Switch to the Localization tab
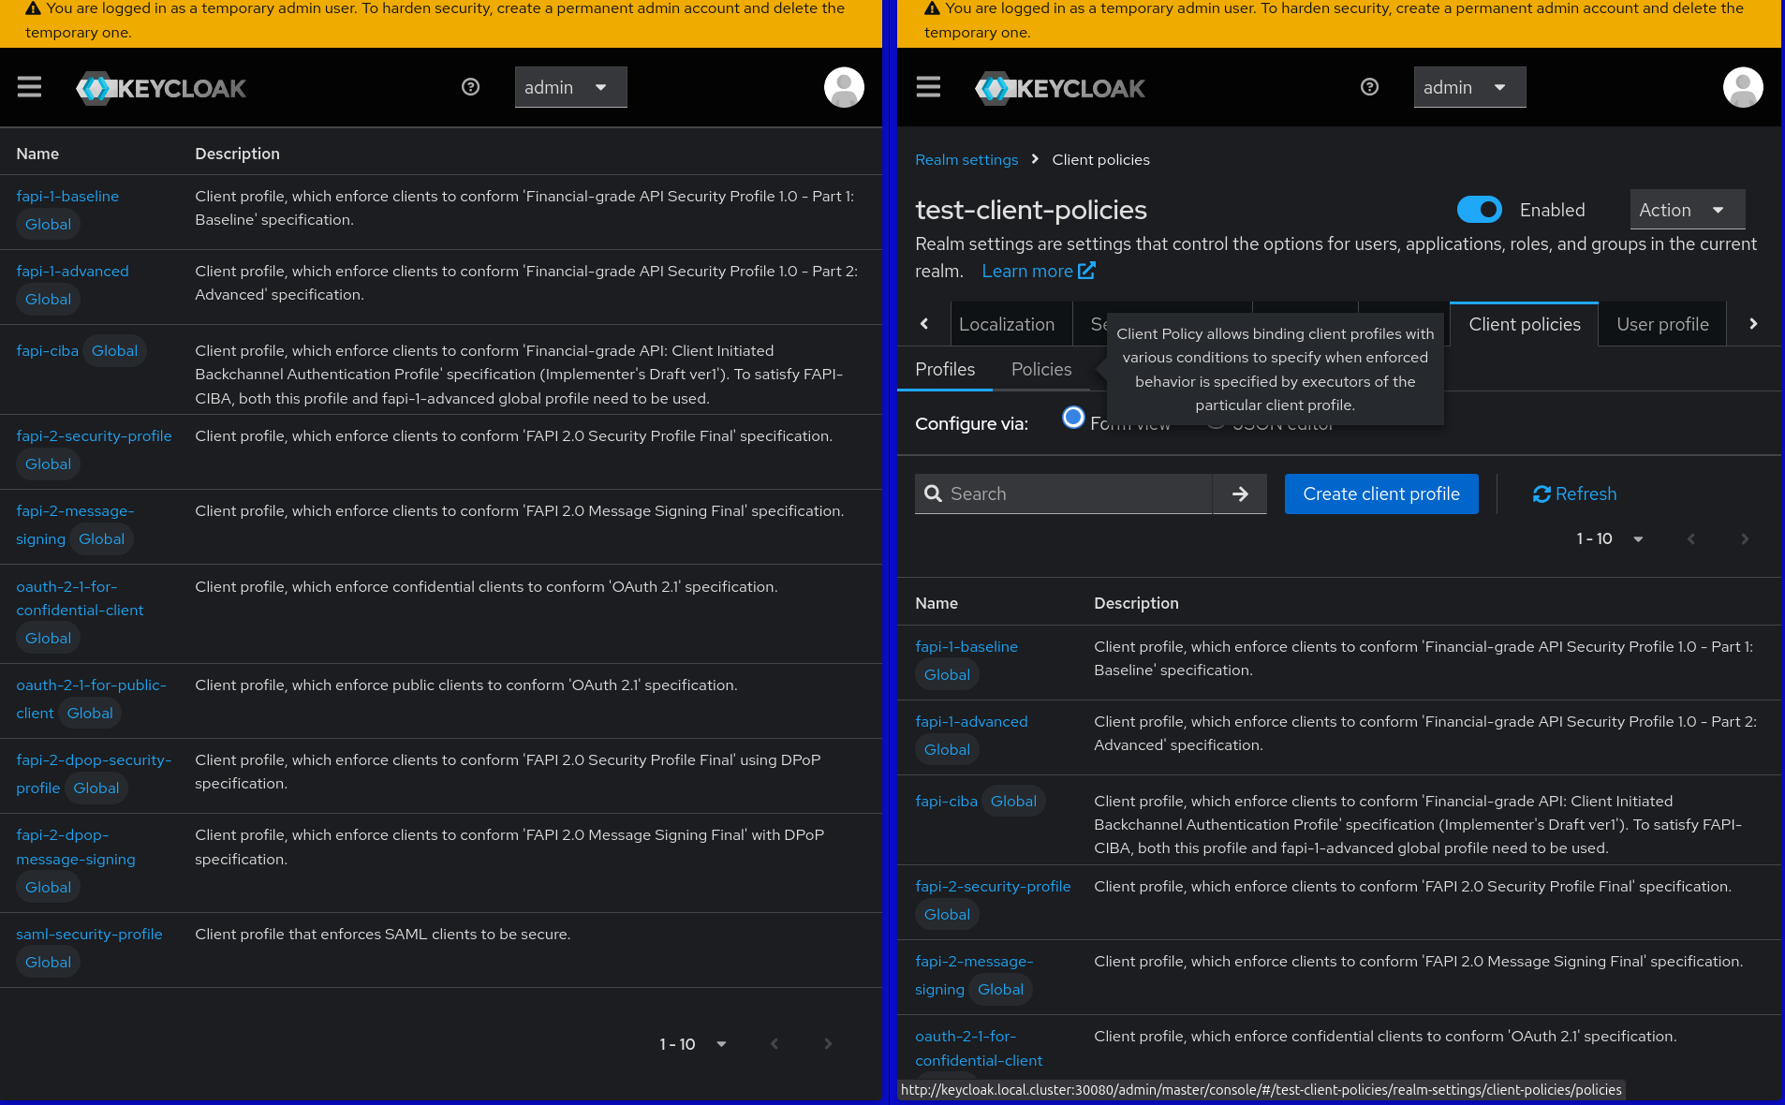This screenshot has width=1785, height=1105. (1007, 324)
